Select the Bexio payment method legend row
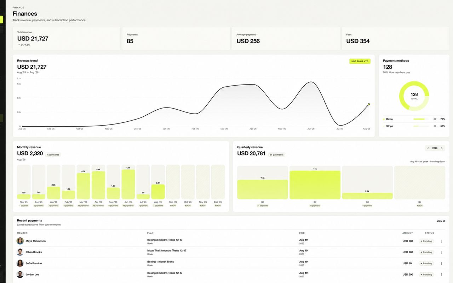453x283 pixels. [414, 119]
